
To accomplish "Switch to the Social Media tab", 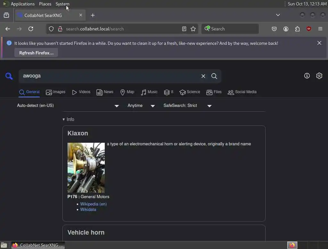I will point(242,92).
